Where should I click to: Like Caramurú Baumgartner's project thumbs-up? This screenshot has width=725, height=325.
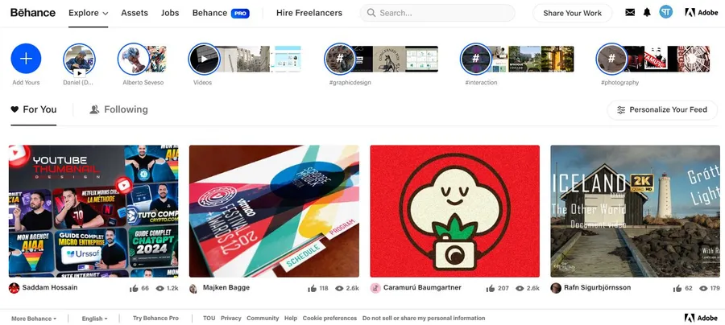click(491, 289)
